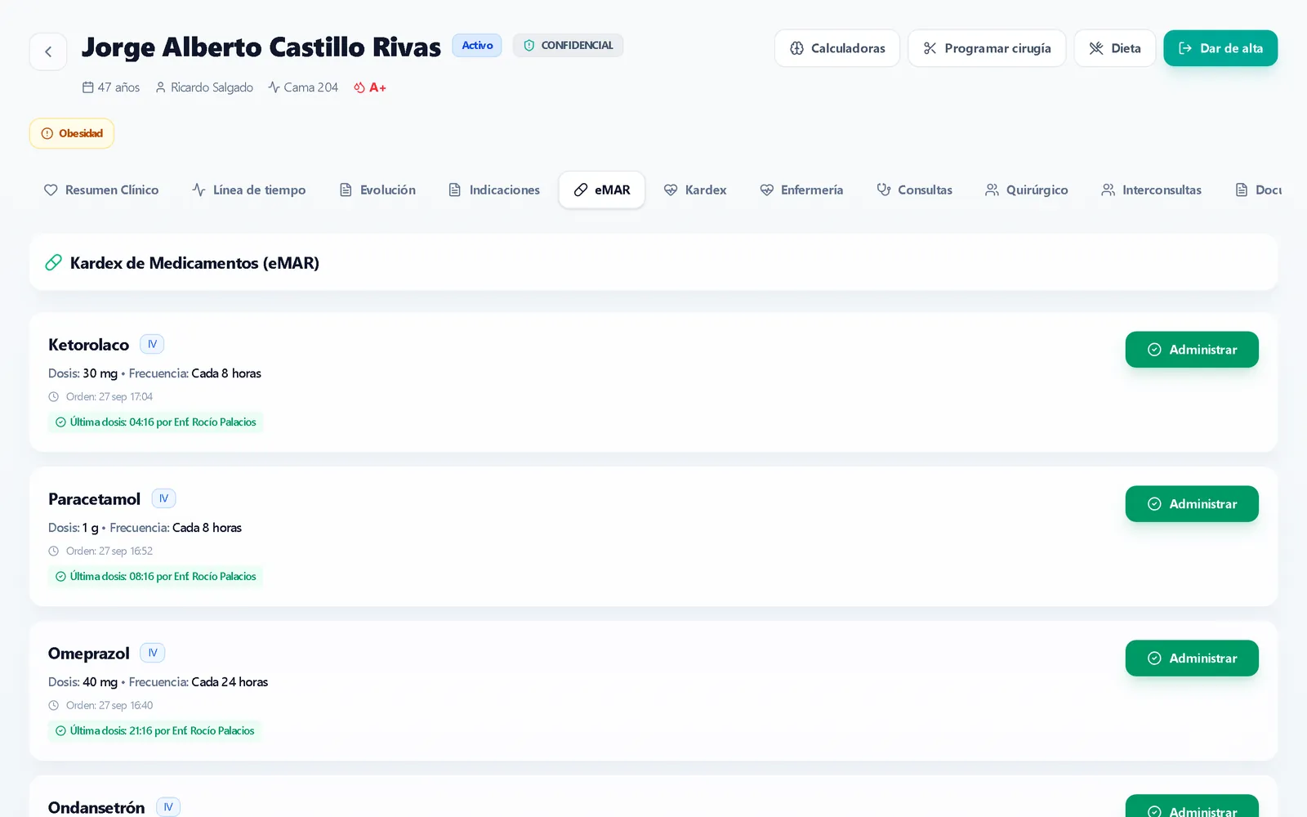Screen dimensions: 1307x817
Task: Click Omeprazol's 'Última dosis: 21:16' label
Action: click(x=154, y=731)
